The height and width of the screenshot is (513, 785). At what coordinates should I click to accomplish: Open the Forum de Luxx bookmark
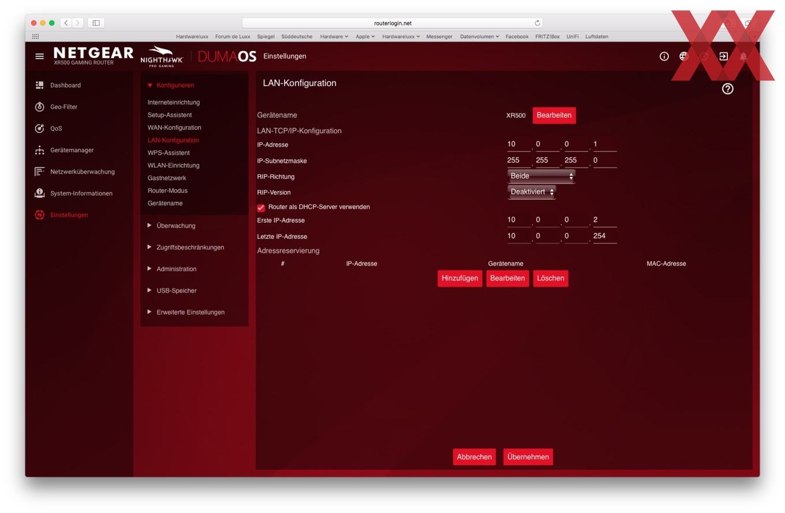coord(233,36)
